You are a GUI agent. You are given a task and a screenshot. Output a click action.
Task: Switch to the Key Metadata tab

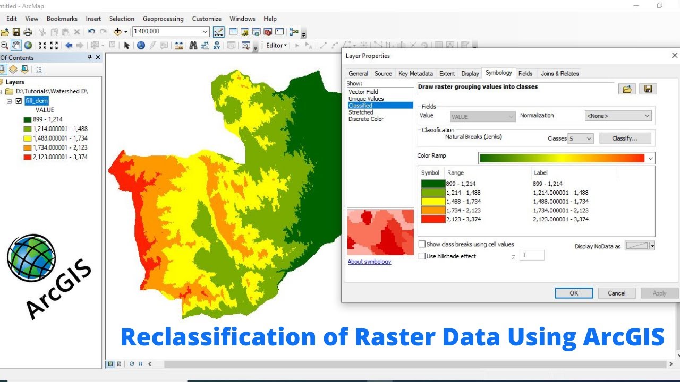point(415,73)
